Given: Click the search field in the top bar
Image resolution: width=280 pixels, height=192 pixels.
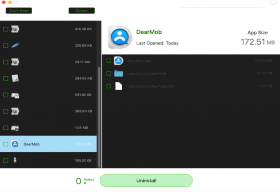Looking at the screenshot, I should click(x=221, y=11).
